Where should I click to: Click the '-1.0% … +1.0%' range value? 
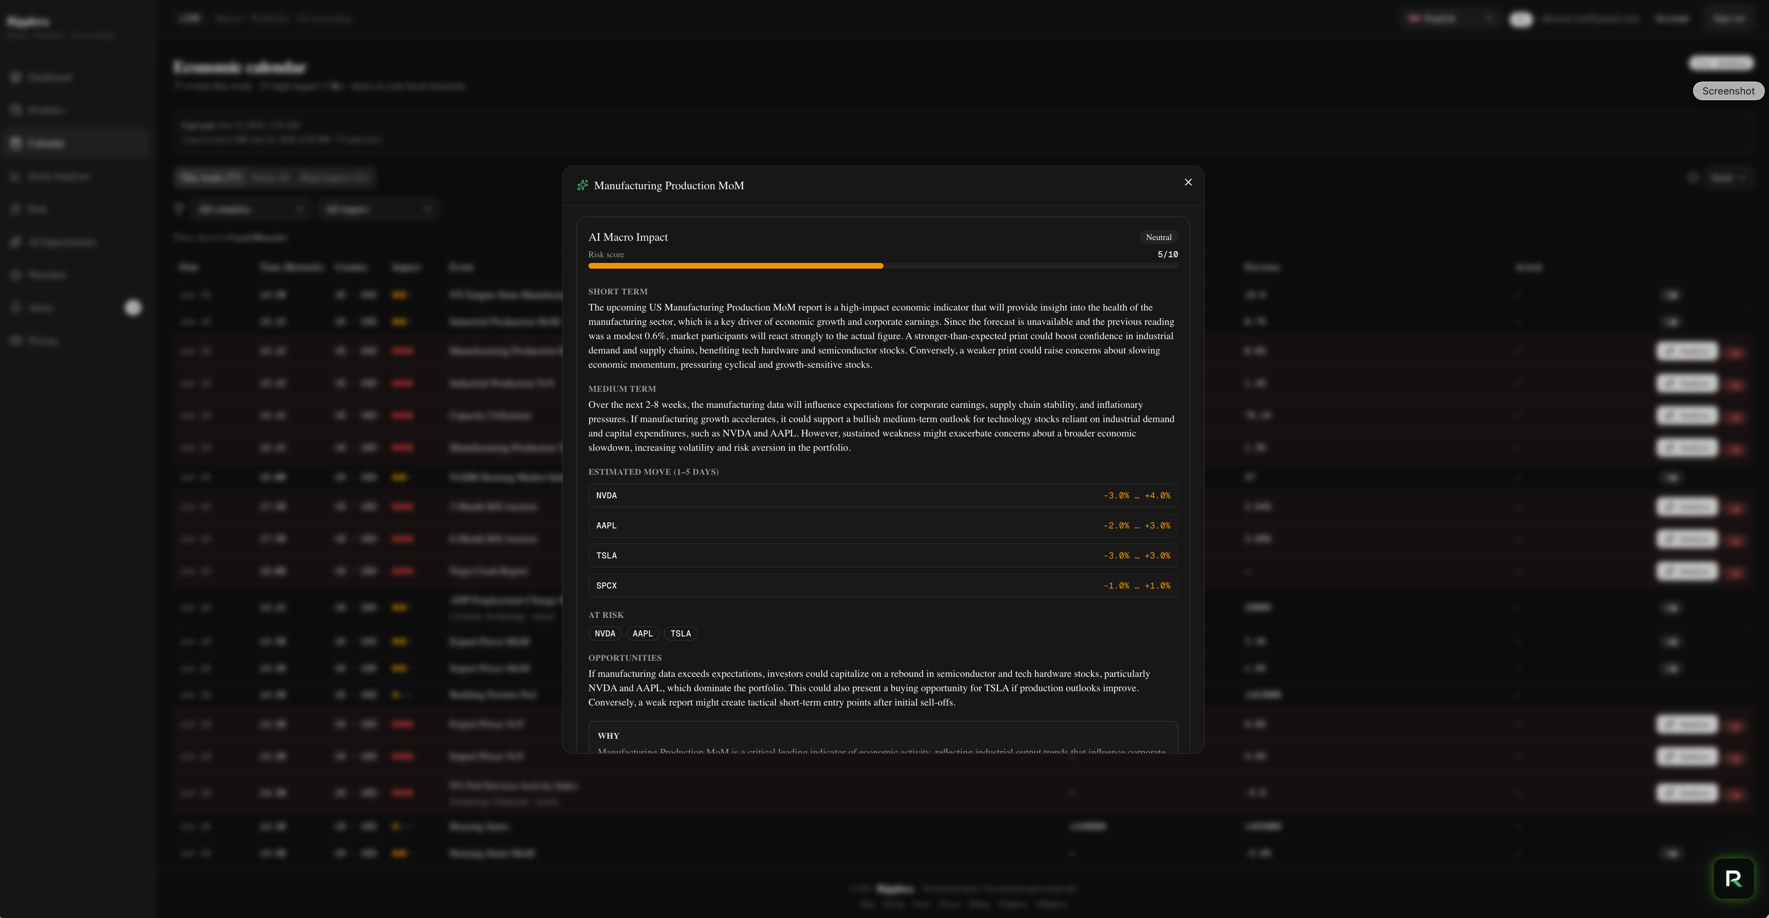coord(1136,586)
